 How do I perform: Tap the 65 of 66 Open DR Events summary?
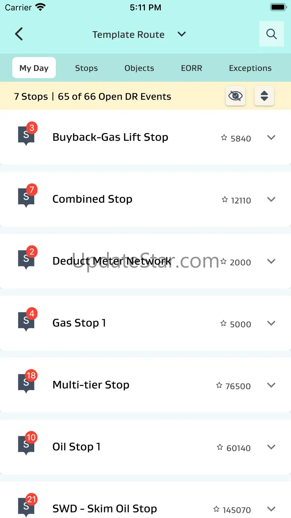[115, 96]
